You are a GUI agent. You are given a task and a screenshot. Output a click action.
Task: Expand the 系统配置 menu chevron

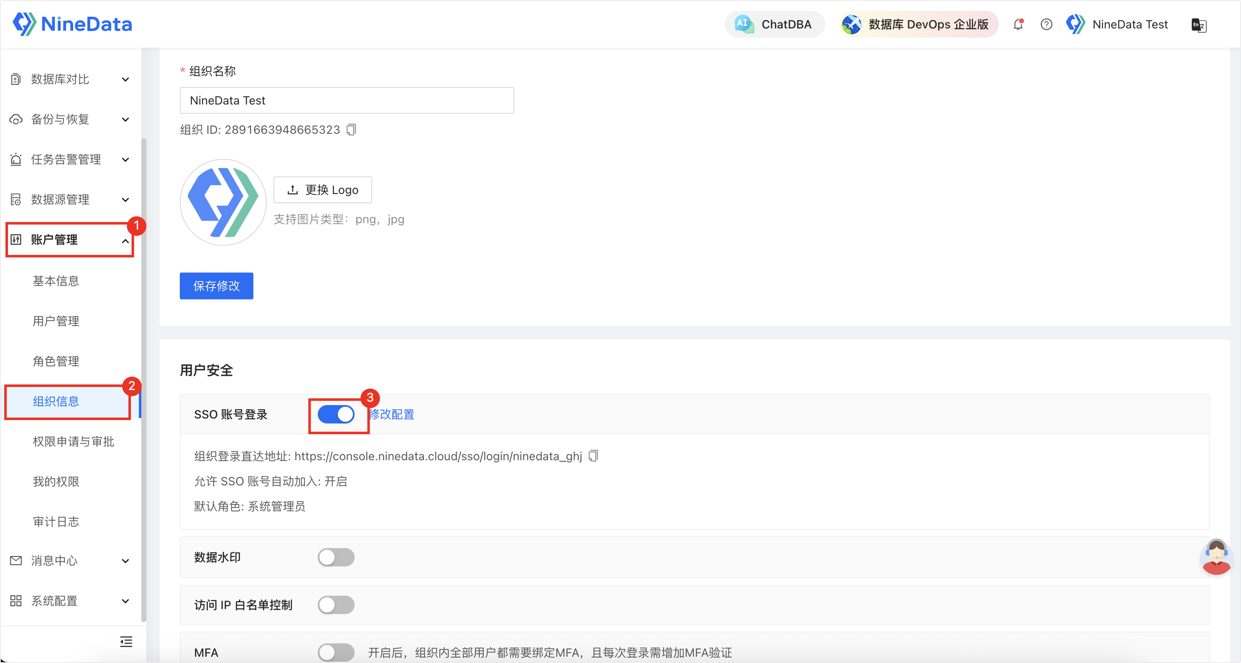pos(125,601)
